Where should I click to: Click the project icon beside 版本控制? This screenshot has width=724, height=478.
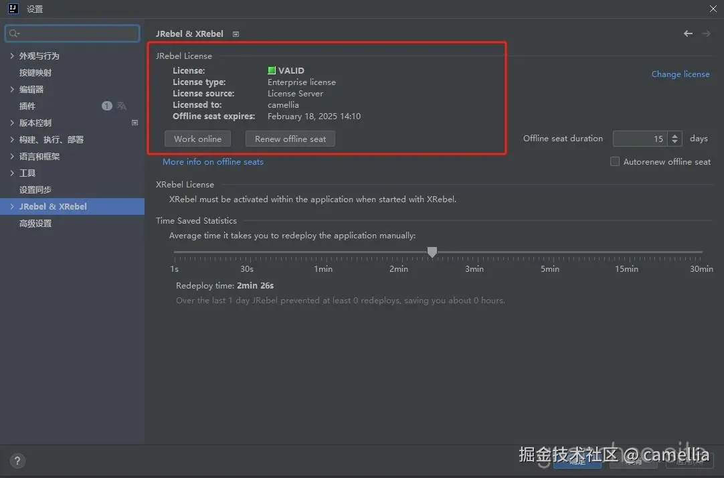pos(134,123)
